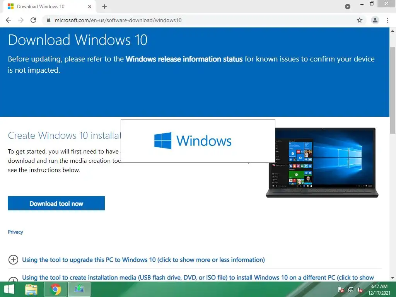Expand 'Using the tool to create installation media' section

[x=198, y=277]
